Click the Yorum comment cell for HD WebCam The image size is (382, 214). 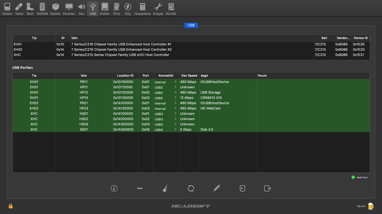313,108
